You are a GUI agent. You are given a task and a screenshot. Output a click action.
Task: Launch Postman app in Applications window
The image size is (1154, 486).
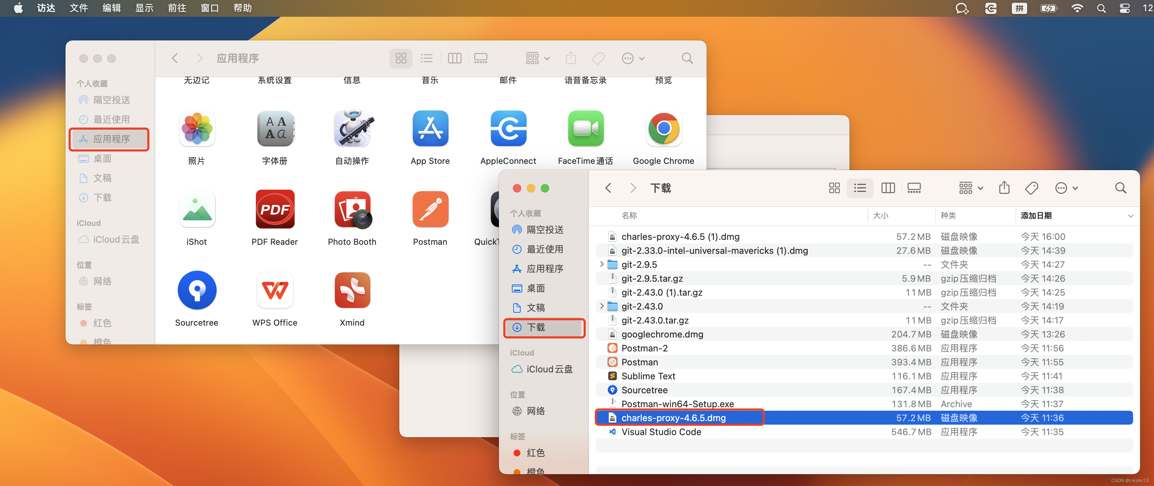coord(430,210)
